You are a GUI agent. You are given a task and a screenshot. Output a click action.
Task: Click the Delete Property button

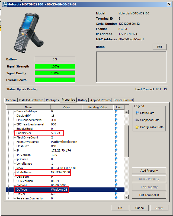pyautogui.click(x=149, y=179)
